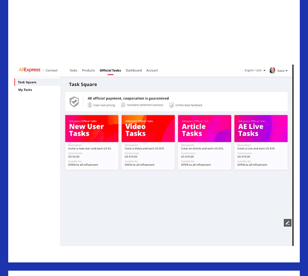Click the AliExpress logo

[30, 70]
